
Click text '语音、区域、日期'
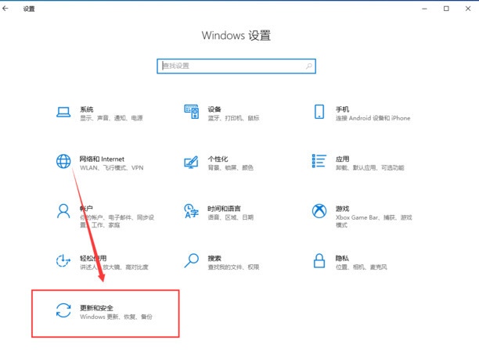(x=231, y=217)
